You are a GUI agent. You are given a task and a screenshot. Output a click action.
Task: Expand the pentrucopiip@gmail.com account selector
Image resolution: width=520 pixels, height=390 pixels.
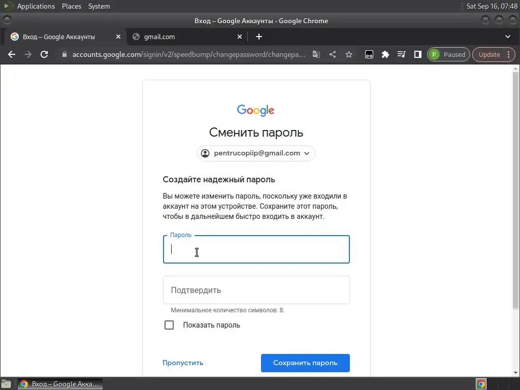[256, 153]
